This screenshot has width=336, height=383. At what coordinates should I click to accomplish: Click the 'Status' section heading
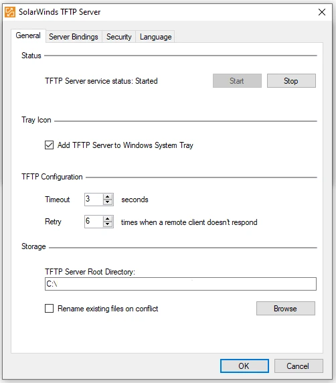coord(31,56)
